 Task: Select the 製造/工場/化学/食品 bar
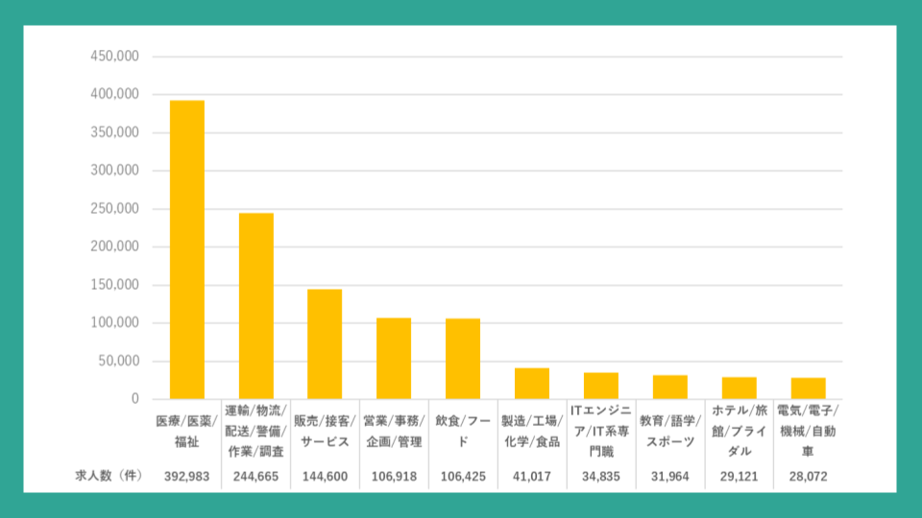point(532,384)
